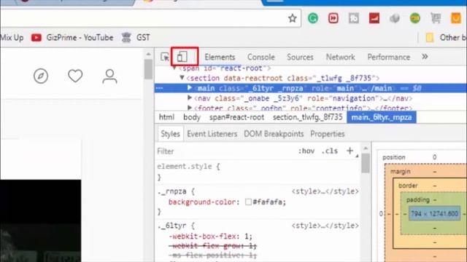
Task: Open the DOM Breakpoints tab
Action: point(274,134)
